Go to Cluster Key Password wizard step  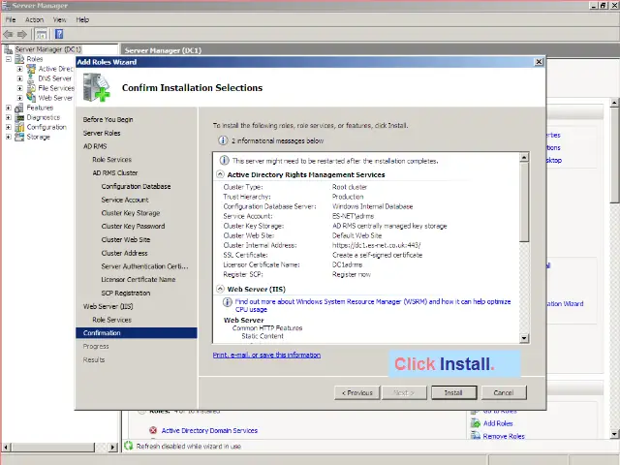tap(133, 226)
